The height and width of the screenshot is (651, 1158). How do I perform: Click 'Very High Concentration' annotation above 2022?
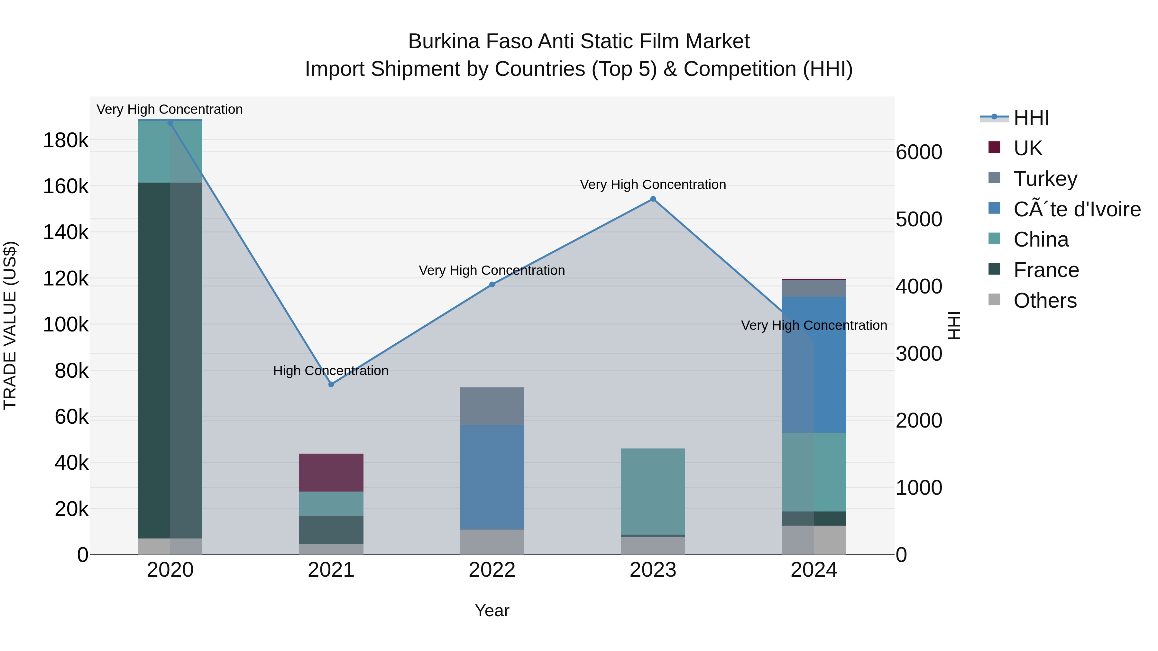[492, 270]
